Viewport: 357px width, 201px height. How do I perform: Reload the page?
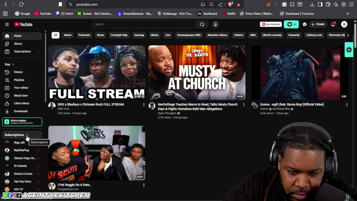[21, 4]
